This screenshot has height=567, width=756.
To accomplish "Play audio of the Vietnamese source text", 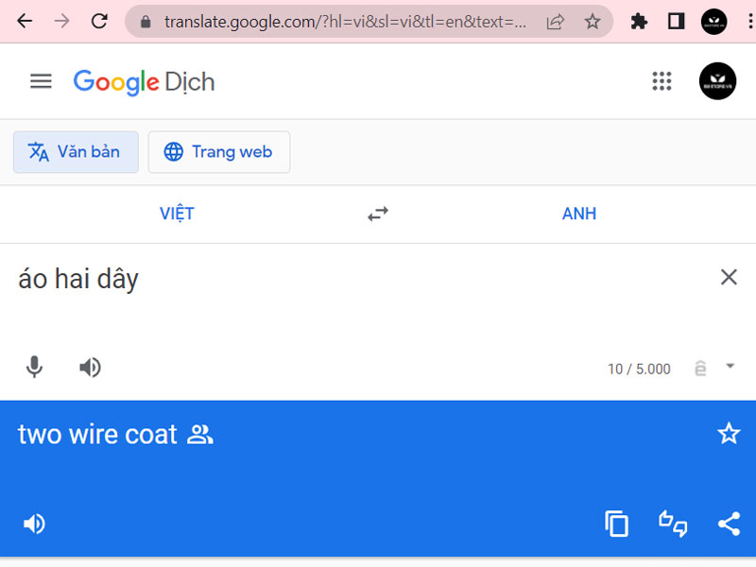I will (x=90, y=367).
